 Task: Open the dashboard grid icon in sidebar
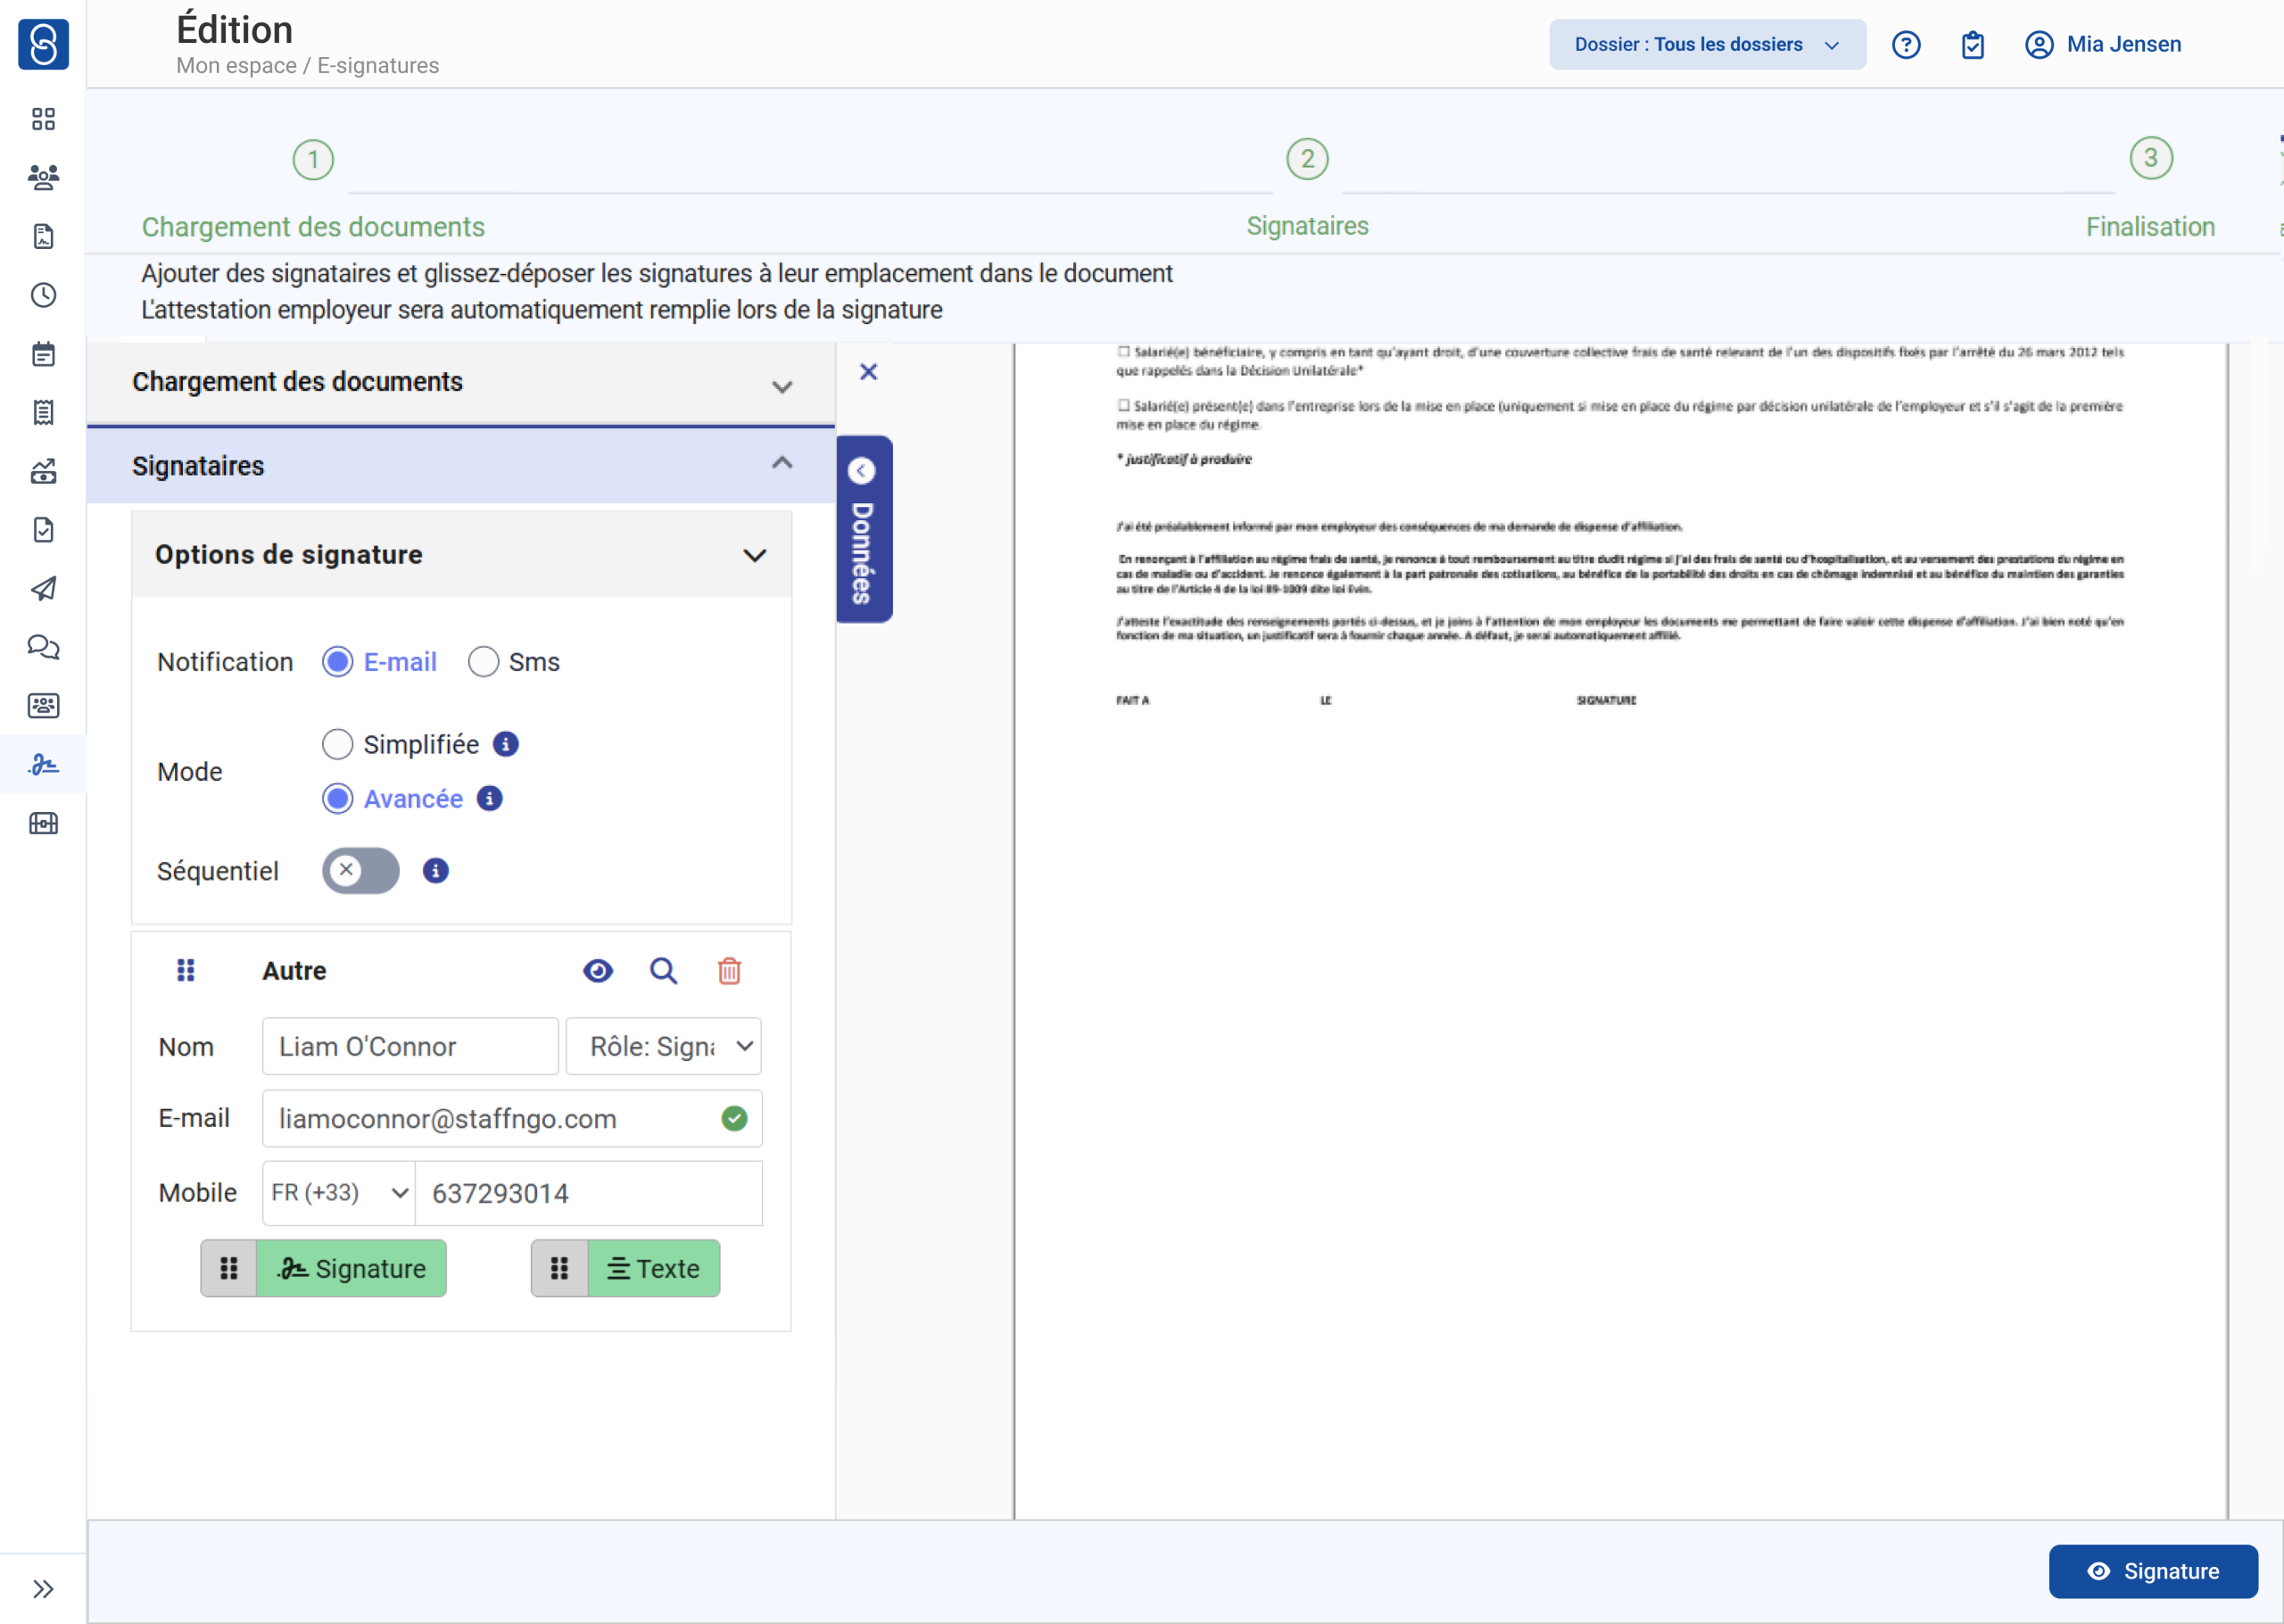point(43,119)
